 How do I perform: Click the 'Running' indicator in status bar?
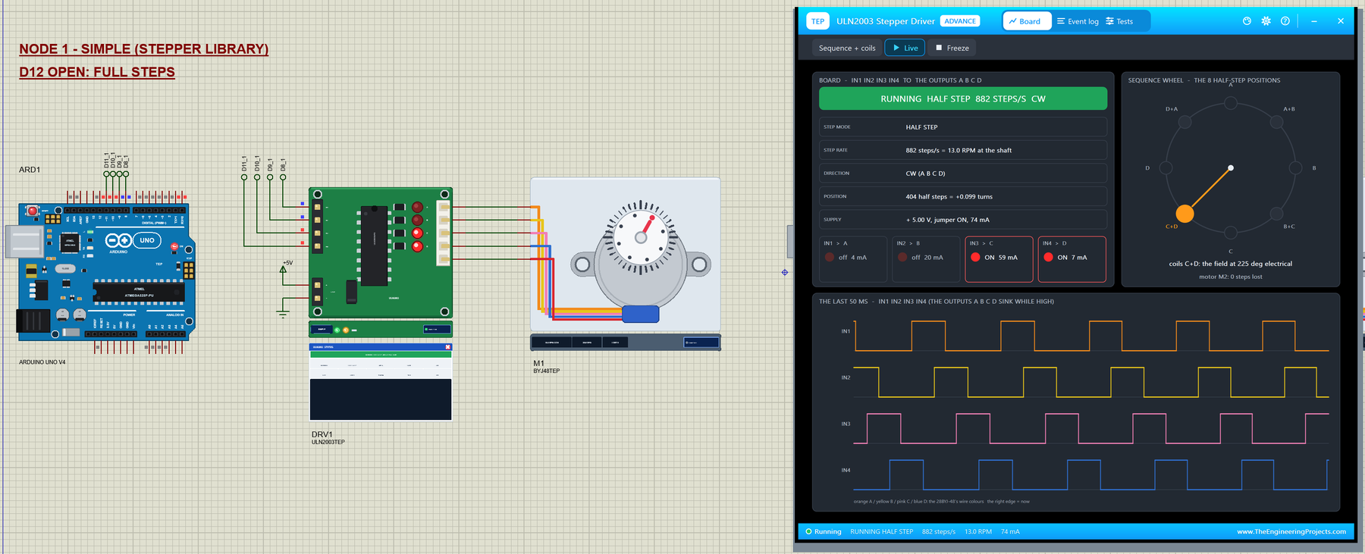tap(824, 531)
